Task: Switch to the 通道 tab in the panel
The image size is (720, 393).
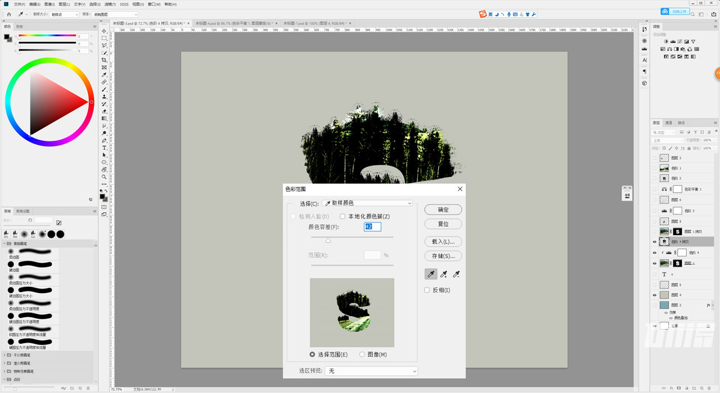Action: [667, 122]
